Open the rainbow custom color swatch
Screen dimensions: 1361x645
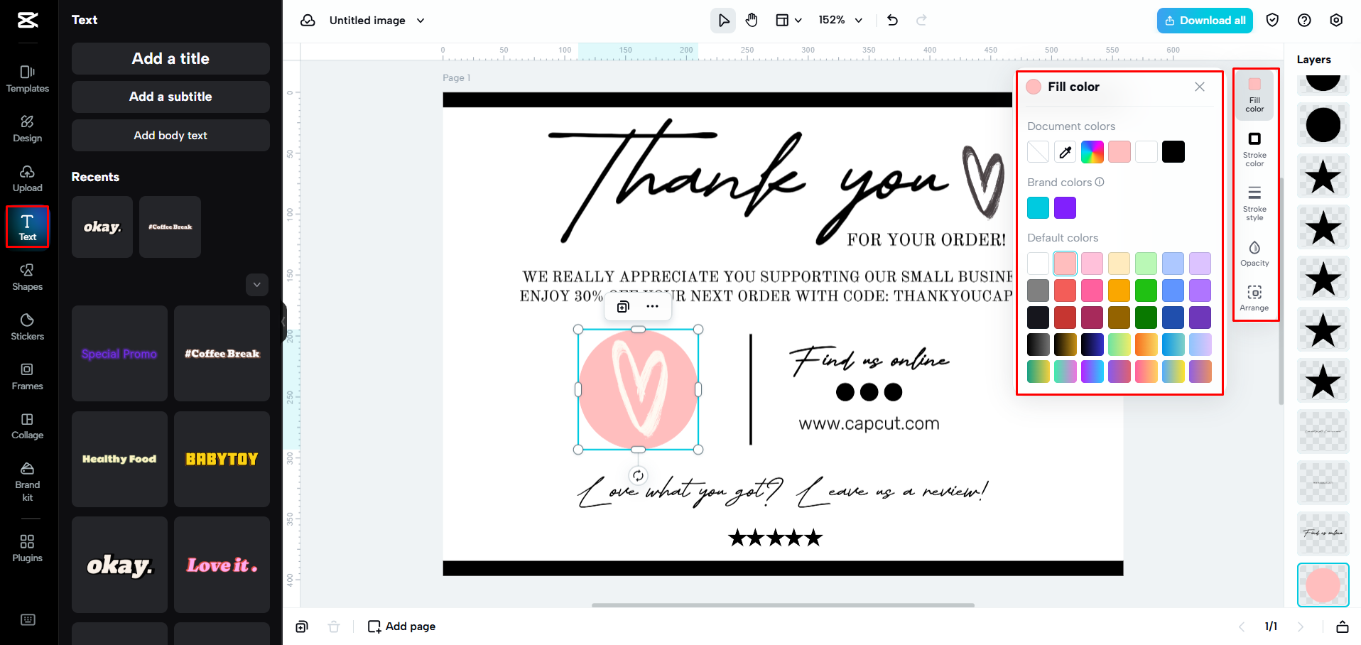pos(1092,152)
